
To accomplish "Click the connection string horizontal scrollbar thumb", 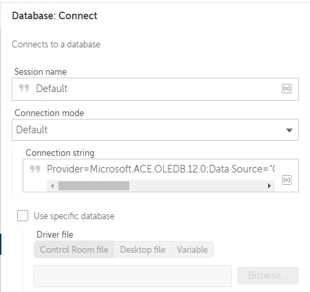I will point(93,186).
